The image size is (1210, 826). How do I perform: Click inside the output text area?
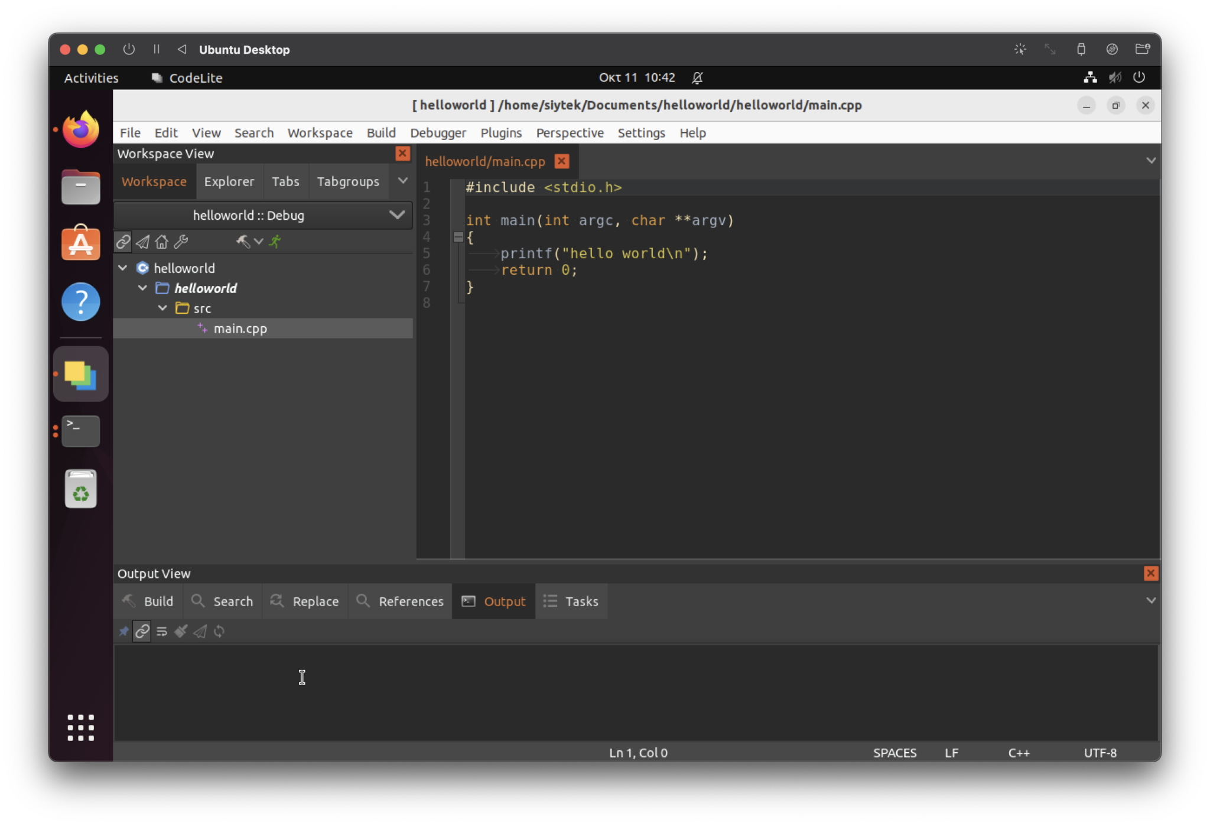[x=636, y=692]
